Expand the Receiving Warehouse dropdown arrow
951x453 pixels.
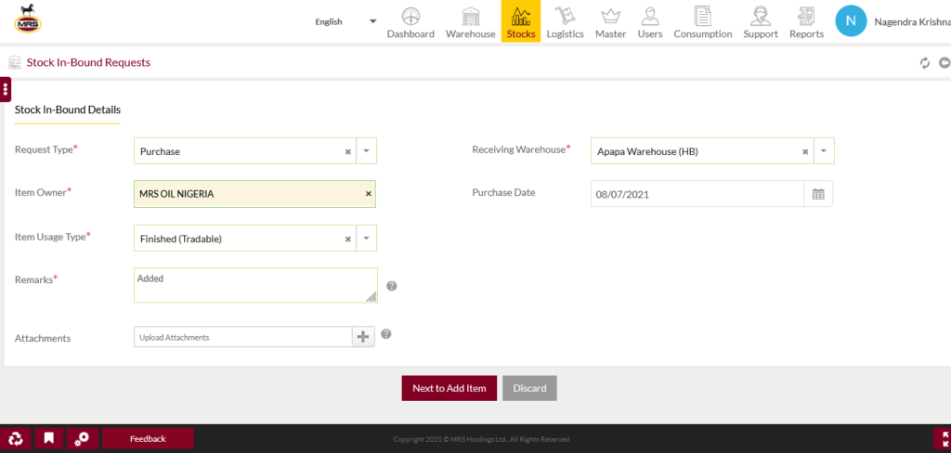[x=824, y=151]
